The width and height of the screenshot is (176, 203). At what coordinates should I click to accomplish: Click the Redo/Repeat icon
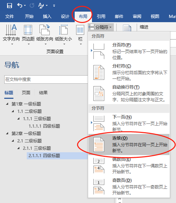[x=32, y=6]
